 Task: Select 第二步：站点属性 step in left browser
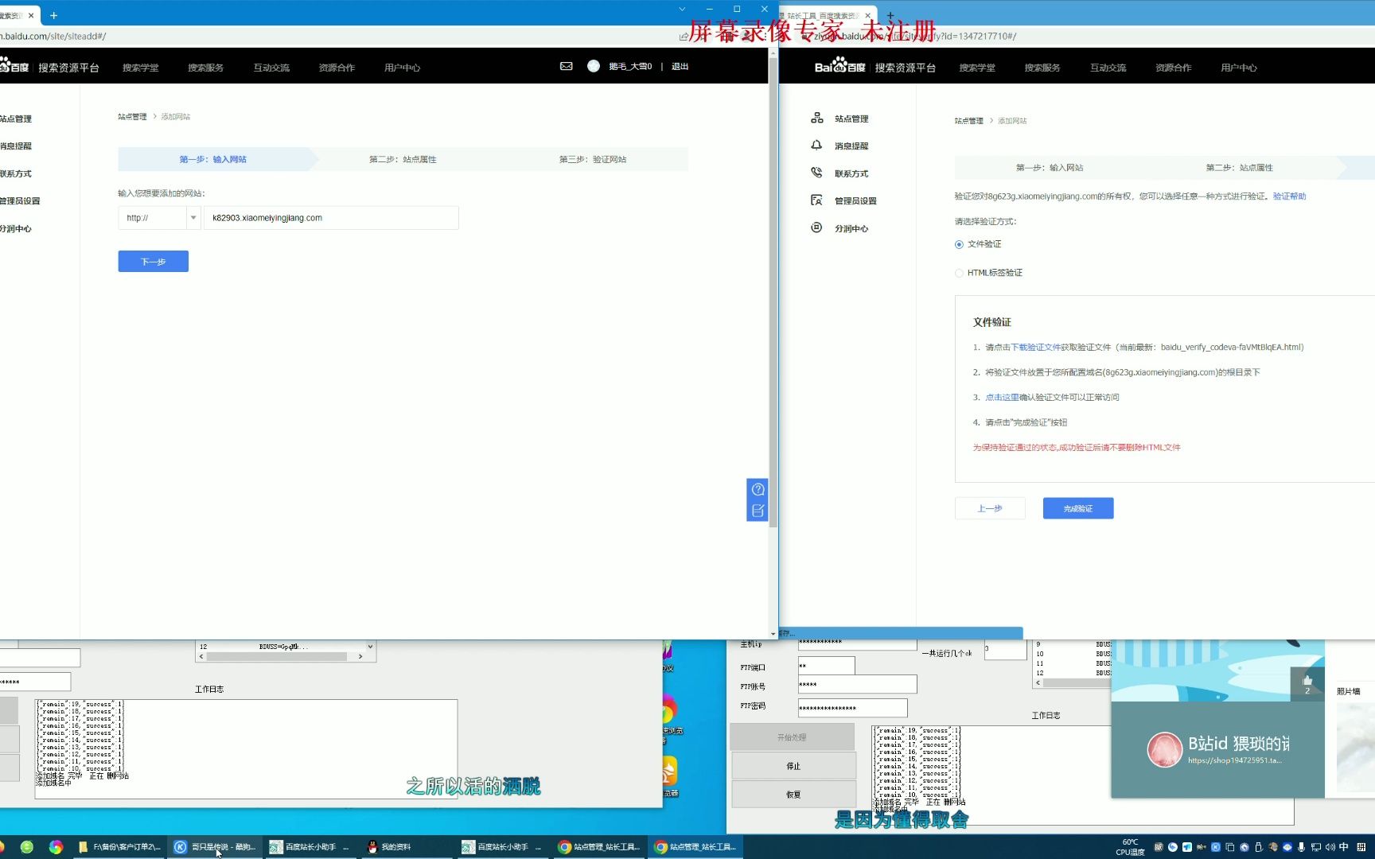pos(403,159)
